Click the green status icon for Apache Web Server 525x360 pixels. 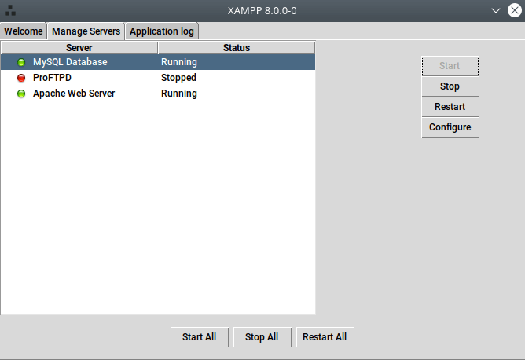21,94
